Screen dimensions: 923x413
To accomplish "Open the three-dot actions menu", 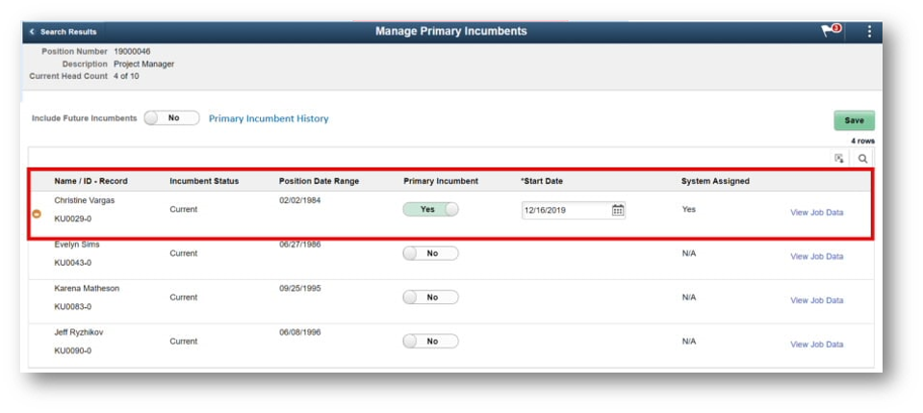I will pos(869,31).
